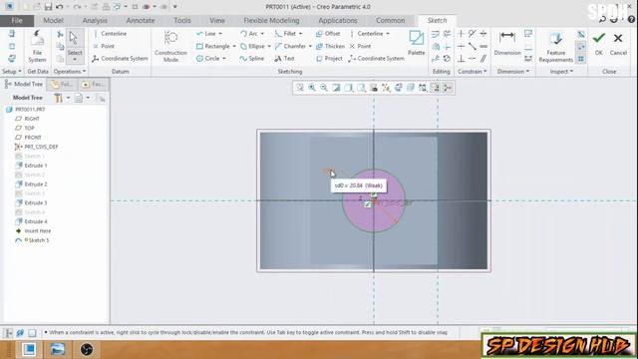Open the Rectangle tool dropdown arrow
Viewport: 638px width, 359px height.
point(234,46)
